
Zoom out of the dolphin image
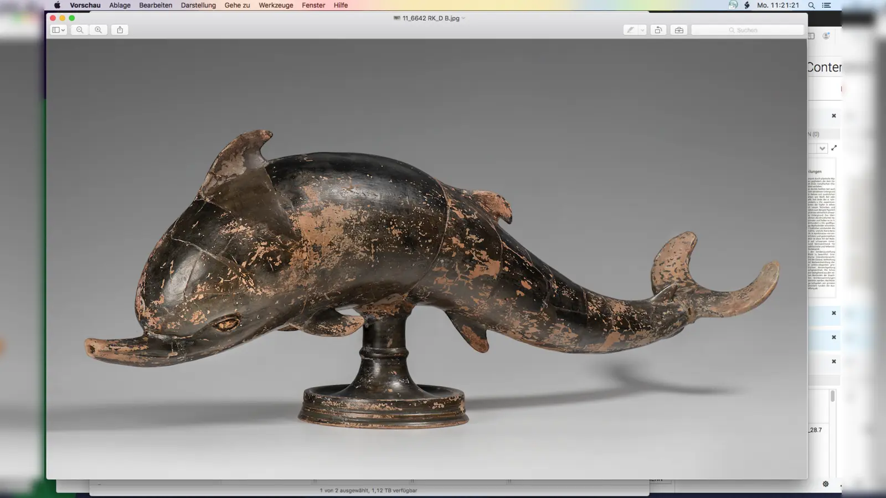click(x=80, y=30)
